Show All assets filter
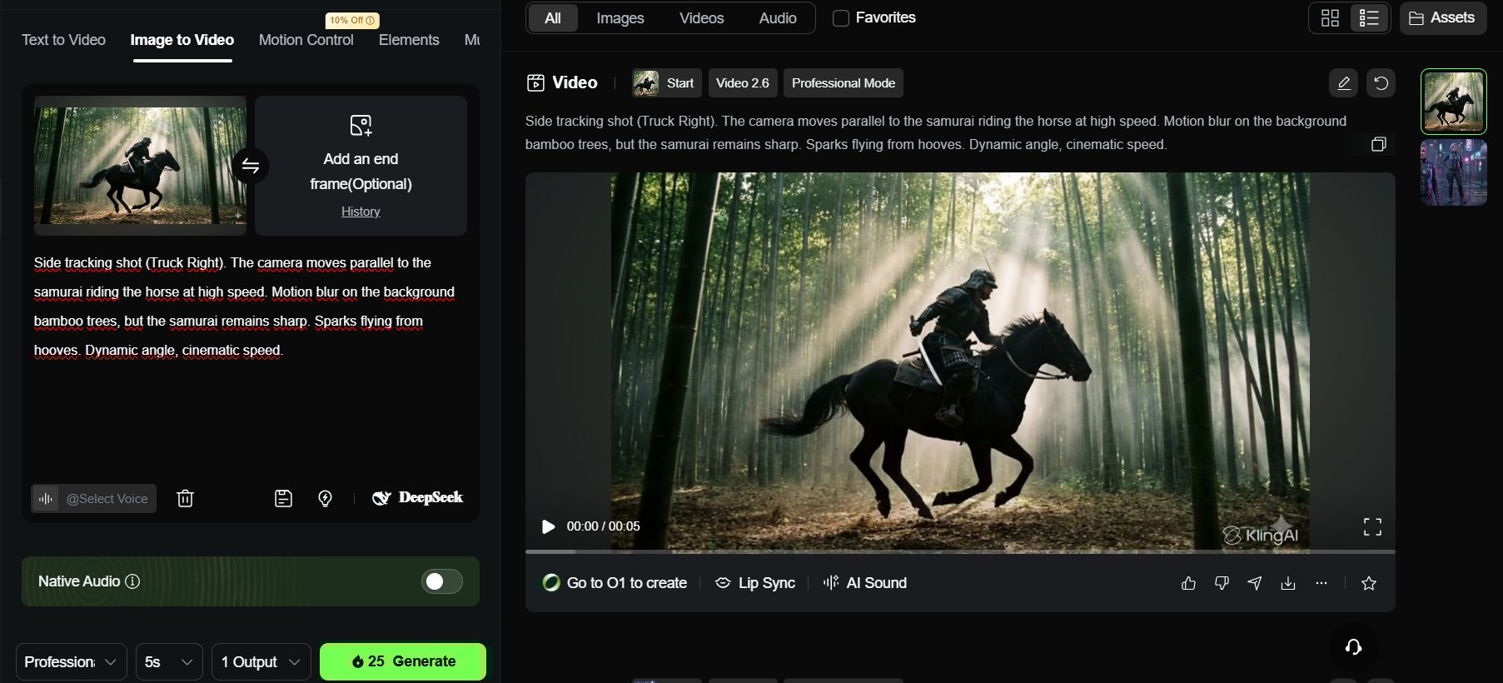The height and width of the screenshot is (683, 1503). coord(553,18)
